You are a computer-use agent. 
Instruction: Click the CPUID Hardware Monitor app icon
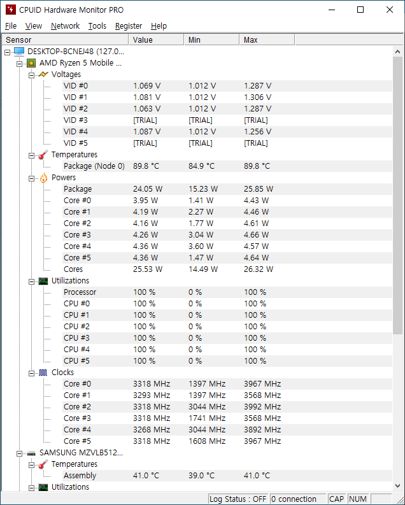10,10
